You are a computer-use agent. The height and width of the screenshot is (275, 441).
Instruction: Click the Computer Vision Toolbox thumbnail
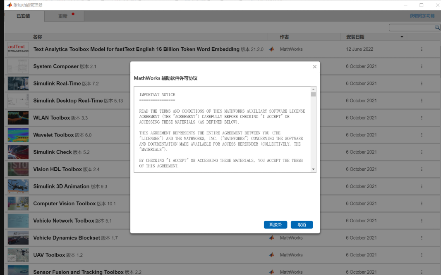[18, 204]
